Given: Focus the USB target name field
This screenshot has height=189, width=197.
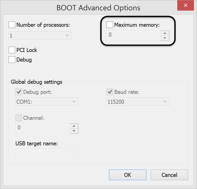Looking at the screenshot, I should [x=47, y=154].
